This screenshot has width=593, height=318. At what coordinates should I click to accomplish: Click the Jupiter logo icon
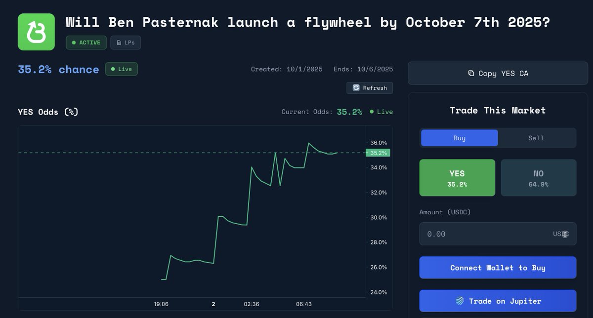pyautogui.click(x=460, y=301)
